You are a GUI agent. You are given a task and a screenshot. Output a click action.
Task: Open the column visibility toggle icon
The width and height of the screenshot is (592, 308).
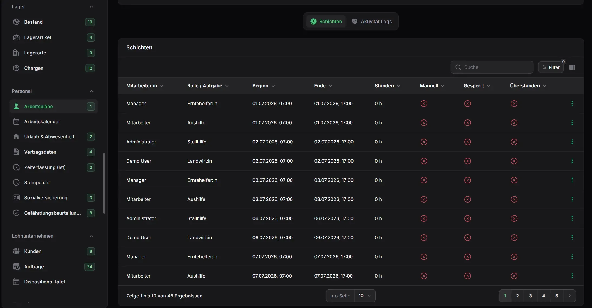click(572, 67)
